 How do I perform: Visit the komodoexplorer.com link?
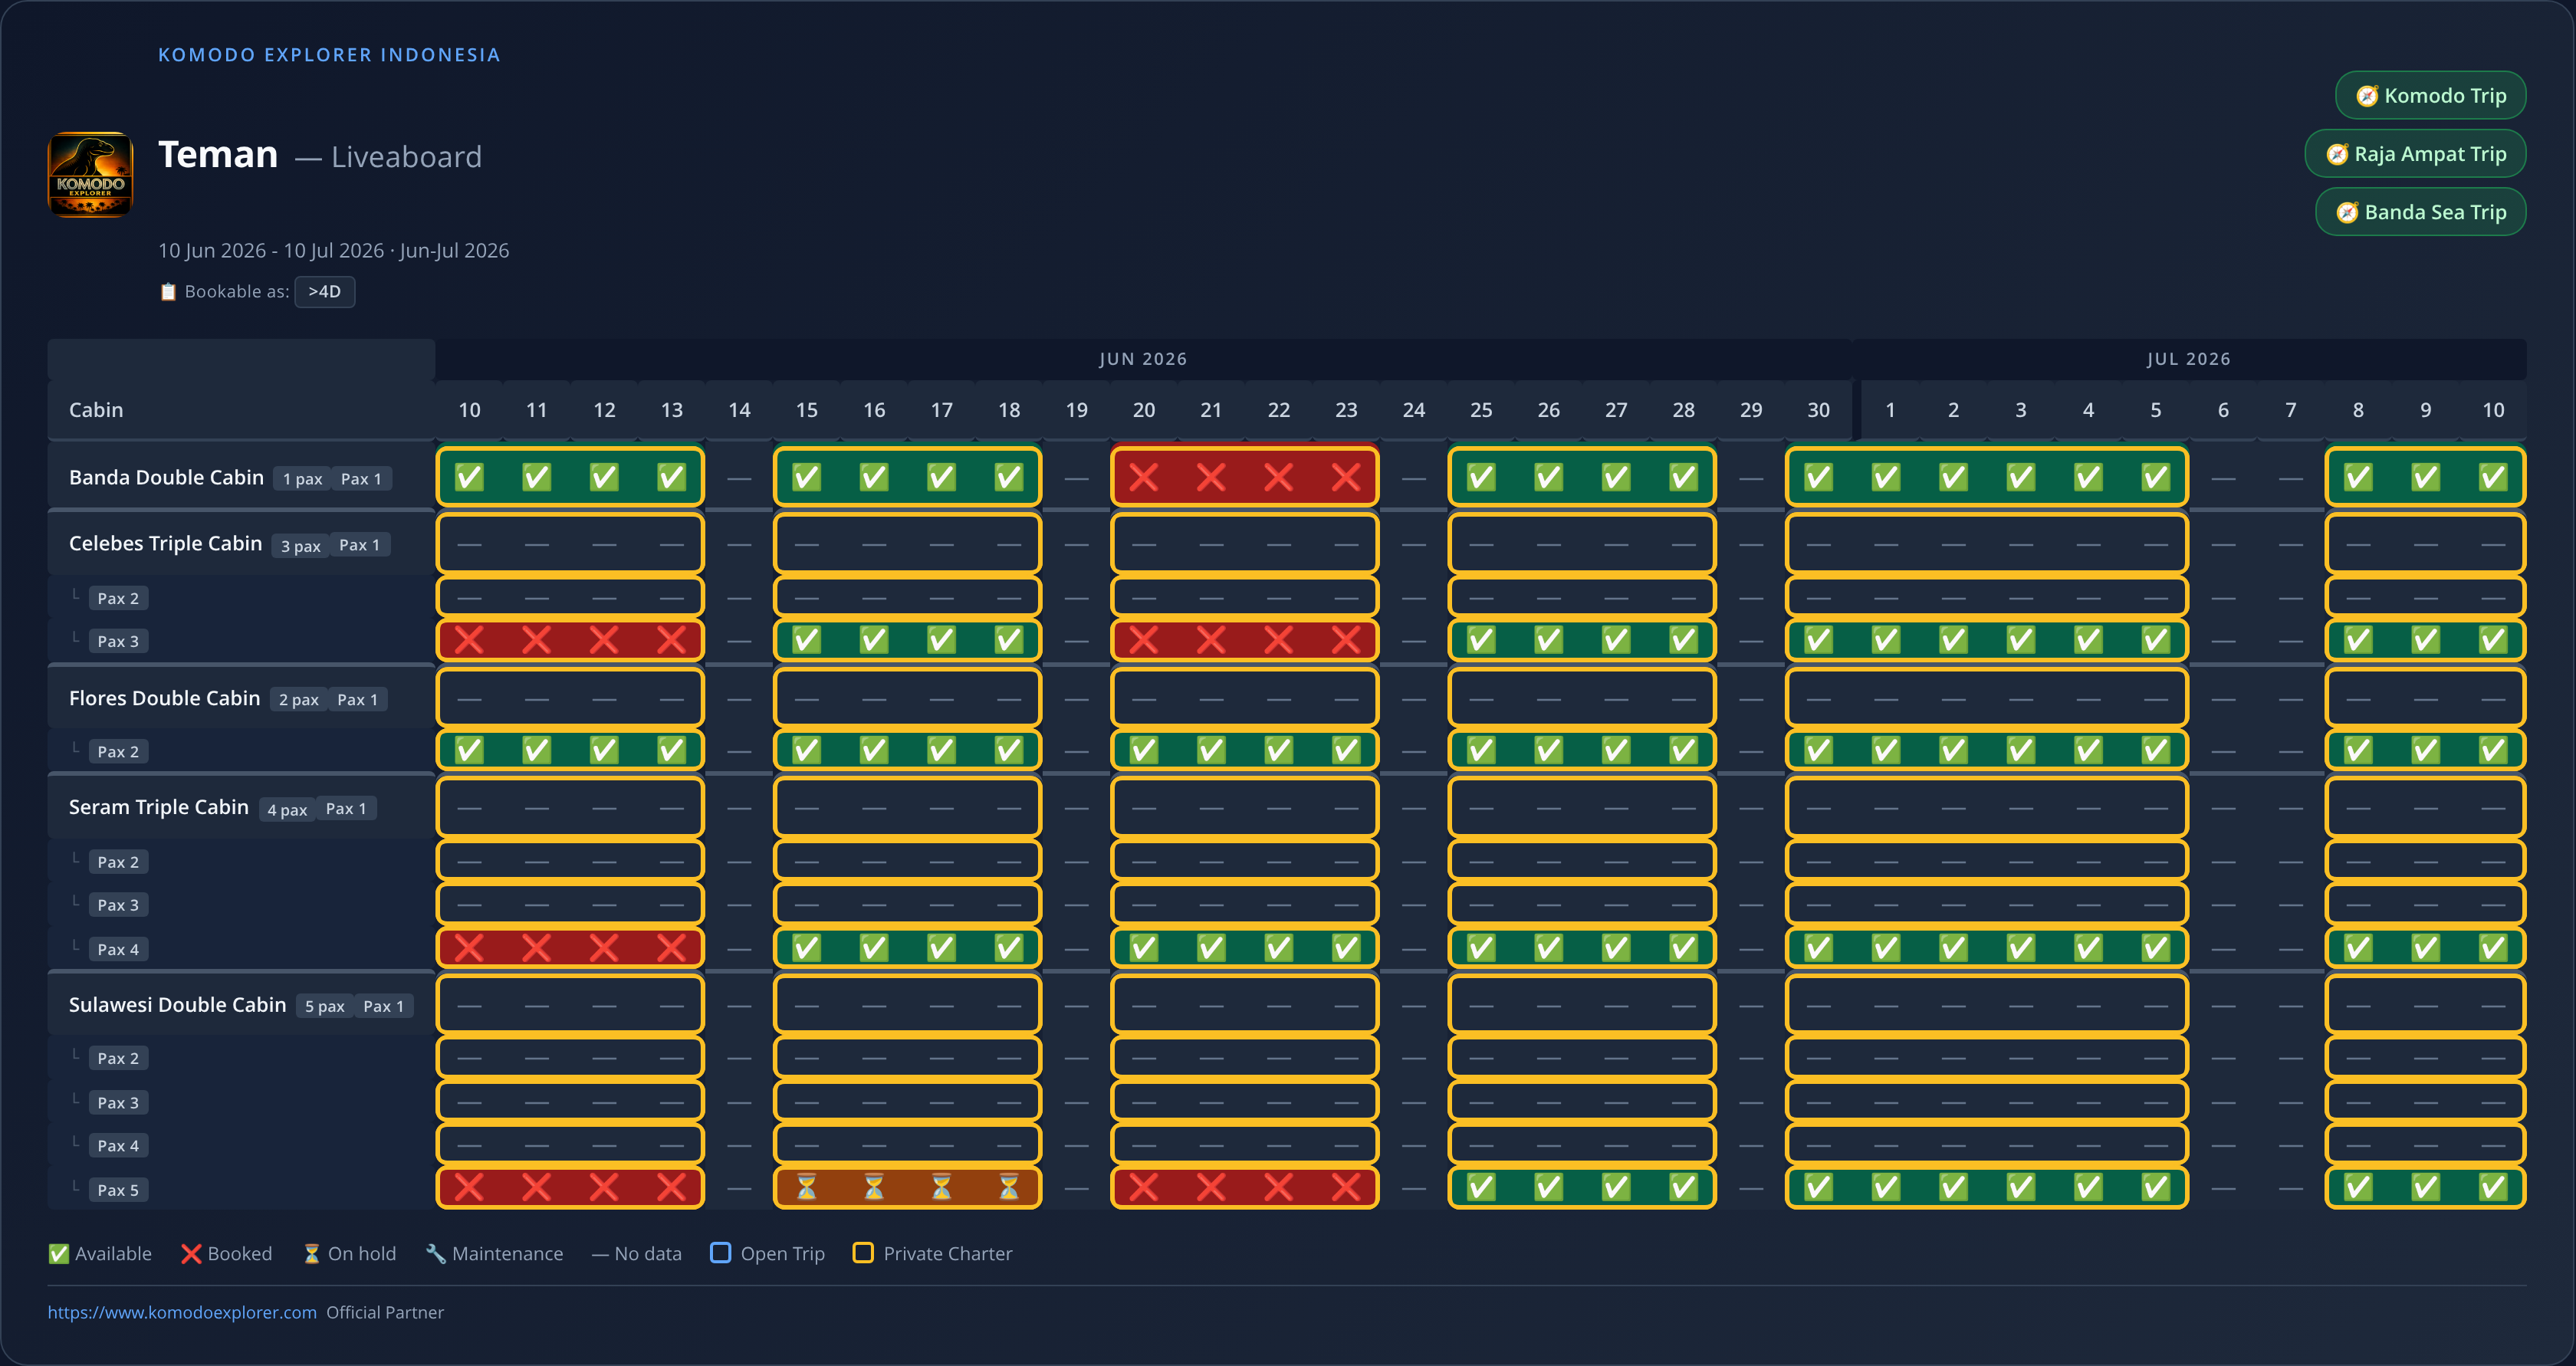tap(182, 1313)
